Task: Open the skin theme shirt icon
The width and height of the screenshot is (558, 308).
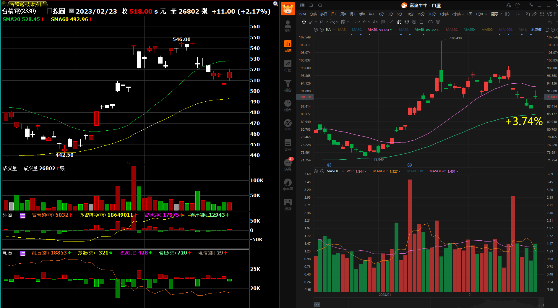Action: (x=518, y=5)
